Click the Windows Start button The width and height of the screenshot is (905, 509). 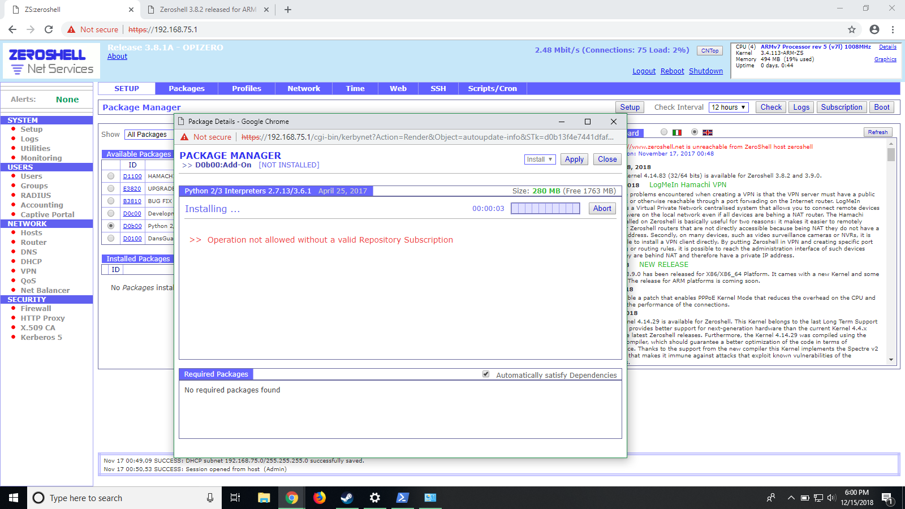coord(14,498)
